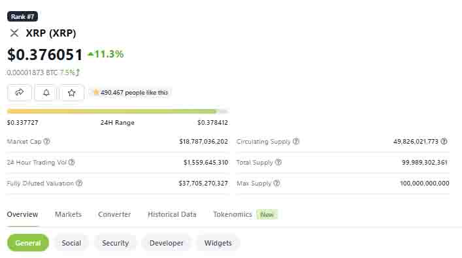Set a price alert with bell icon
462x258 pixels.
pyautogui.click(x=46, y=93)
